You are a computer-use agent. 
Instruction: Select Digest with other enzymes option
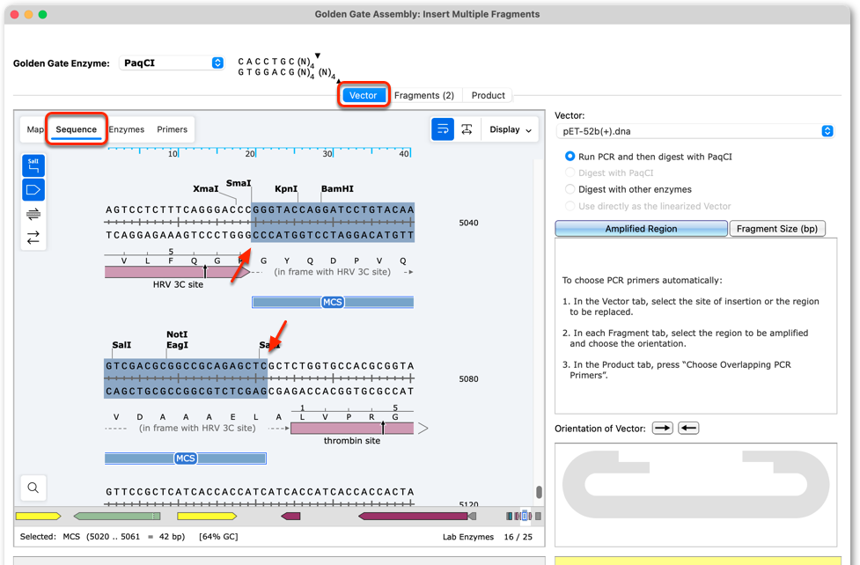tap(628, 189)
